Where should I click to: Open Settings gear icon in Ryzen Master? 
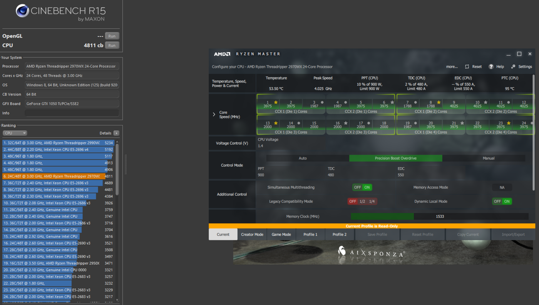click(513, 67)
